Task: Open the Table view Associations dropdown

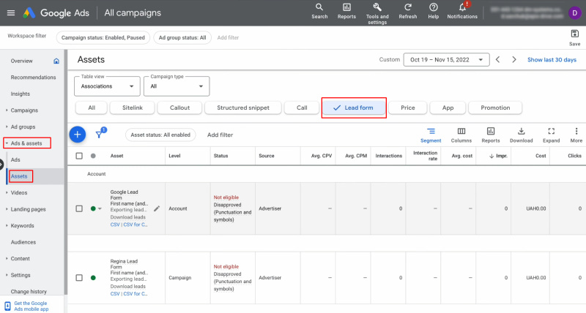Action: coord(107,86)
